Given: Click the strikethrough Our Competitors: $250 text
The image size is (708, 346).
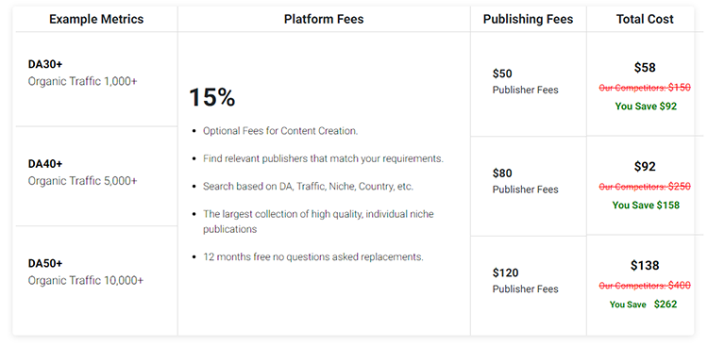Looking at the screenshot, I should (645, 187).
